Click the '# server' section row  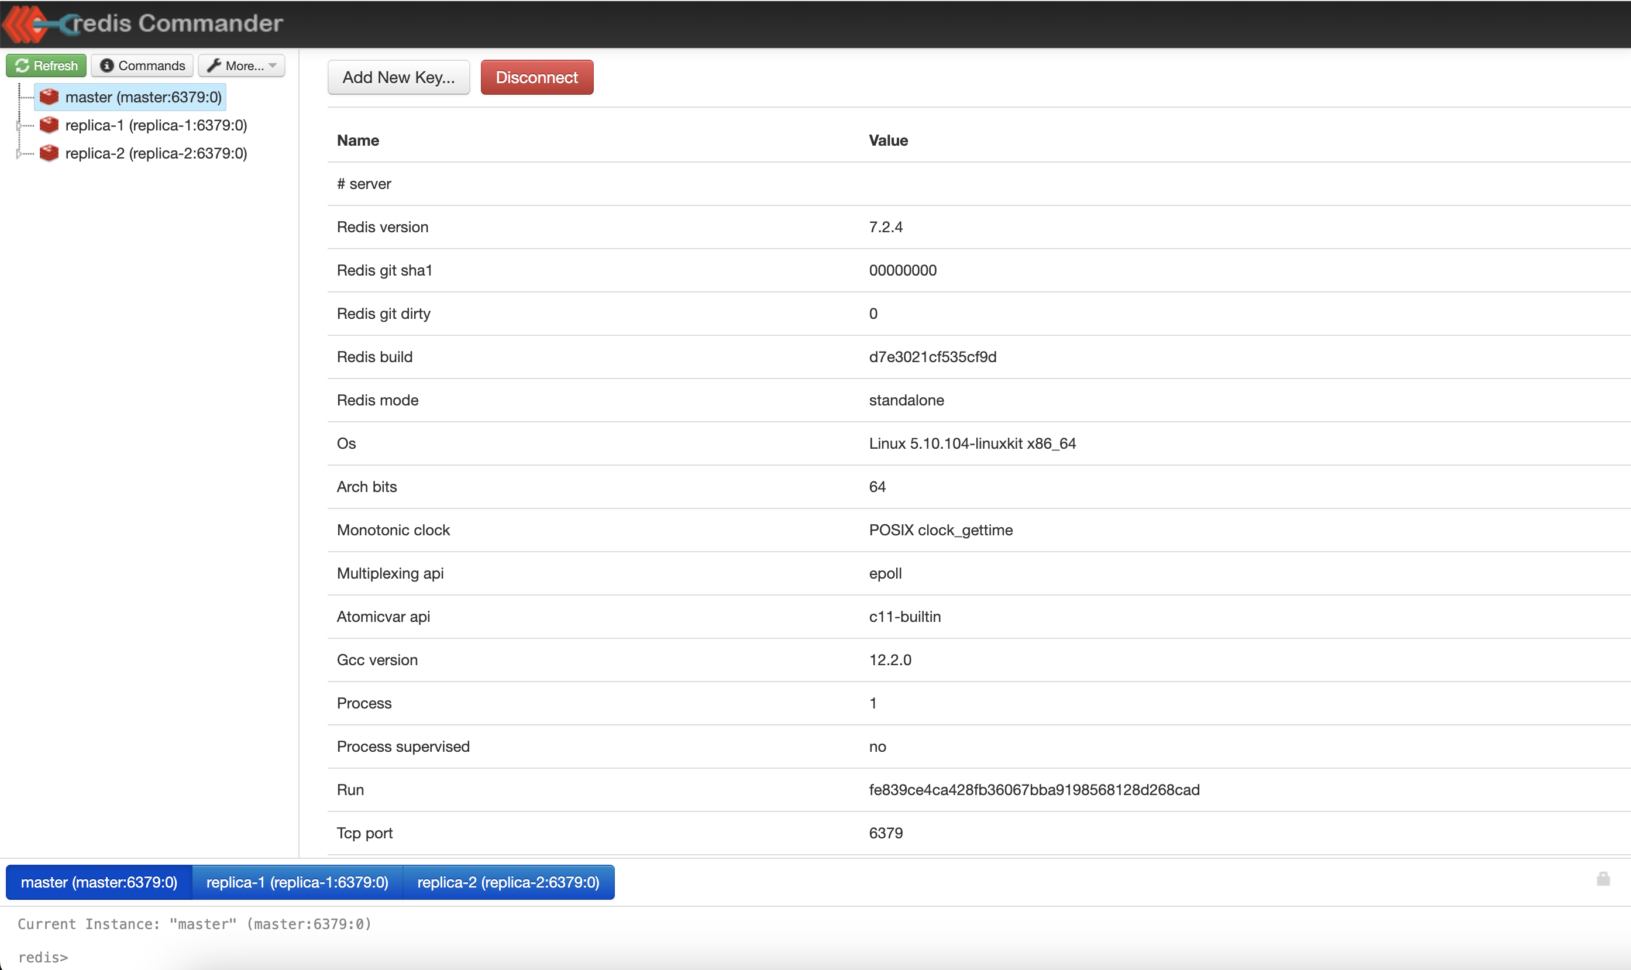pos(979,184)
